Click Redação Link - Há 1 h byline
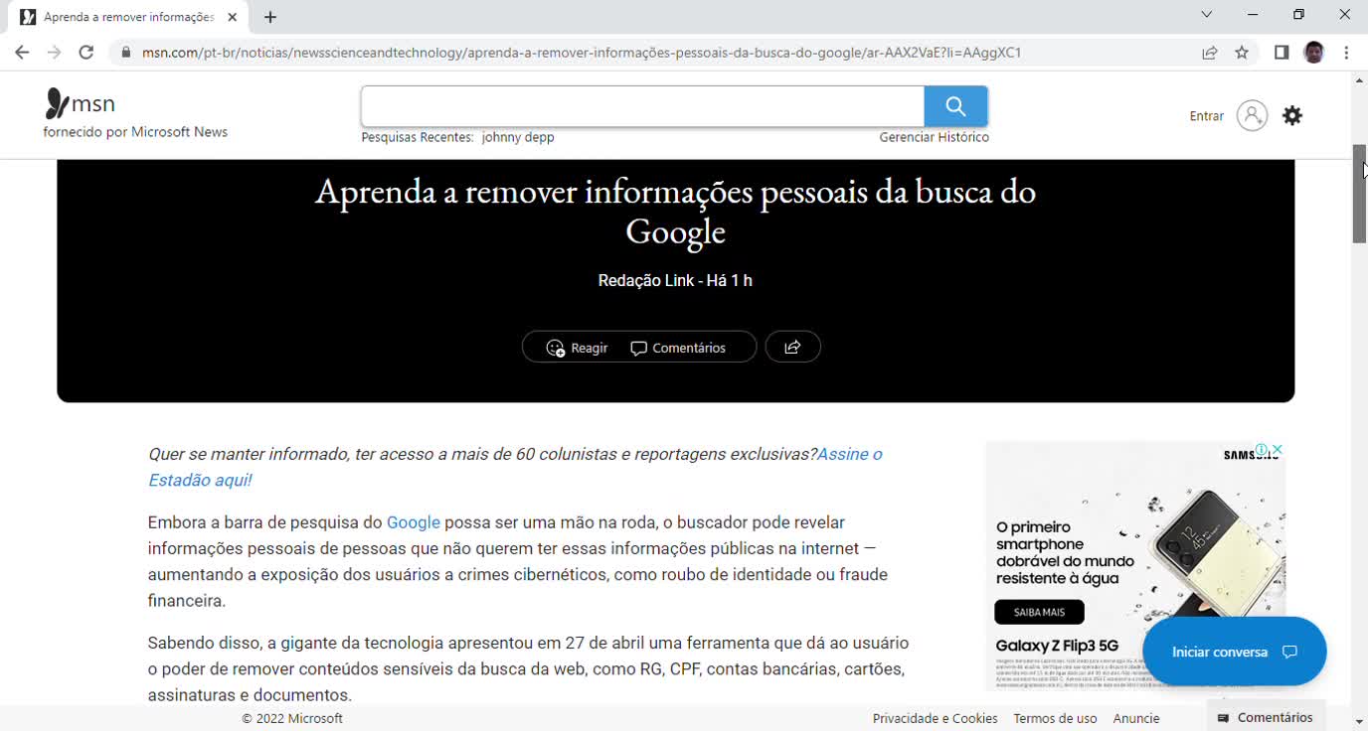 coord(675,281)
